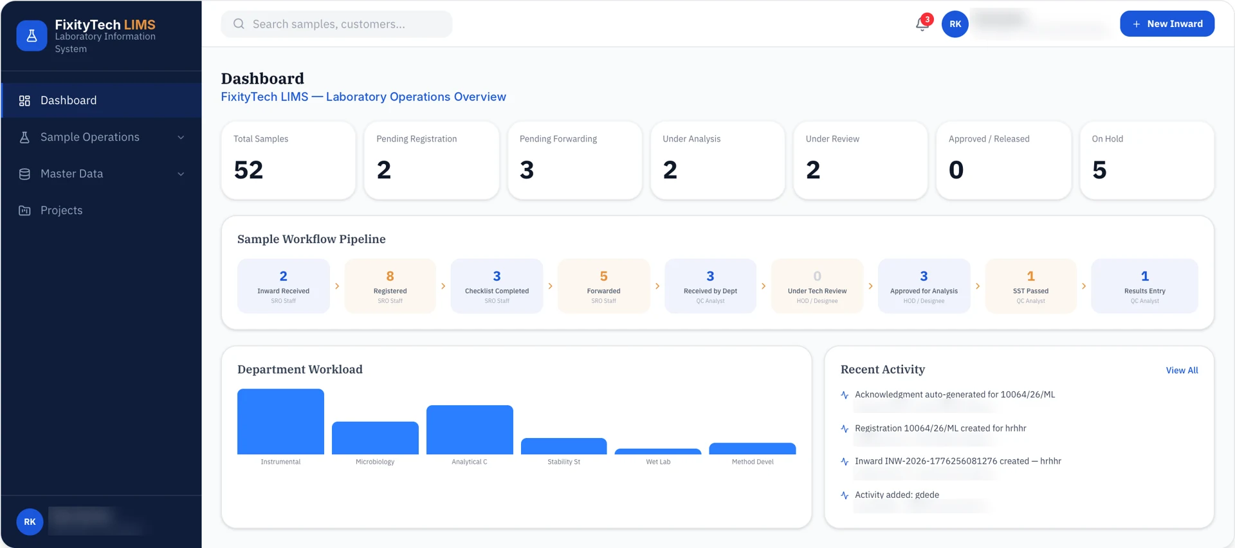Open the Master Data menu

tap(102, 174)
